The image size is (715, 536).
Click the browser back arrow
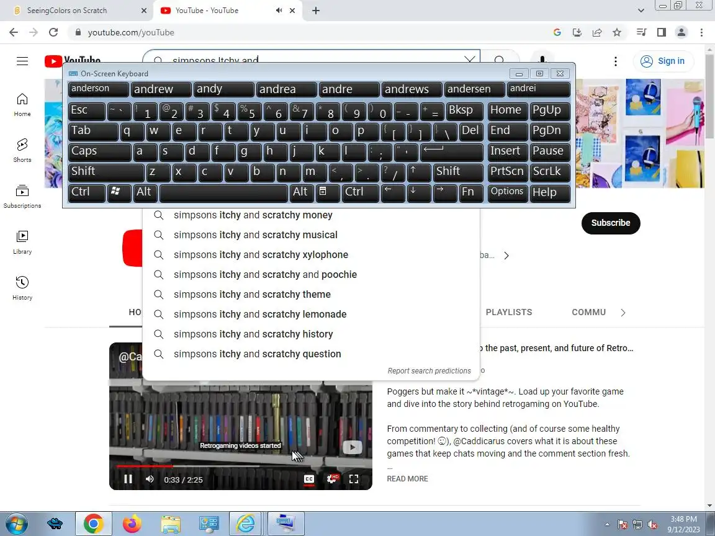click(x=14, y=32)
